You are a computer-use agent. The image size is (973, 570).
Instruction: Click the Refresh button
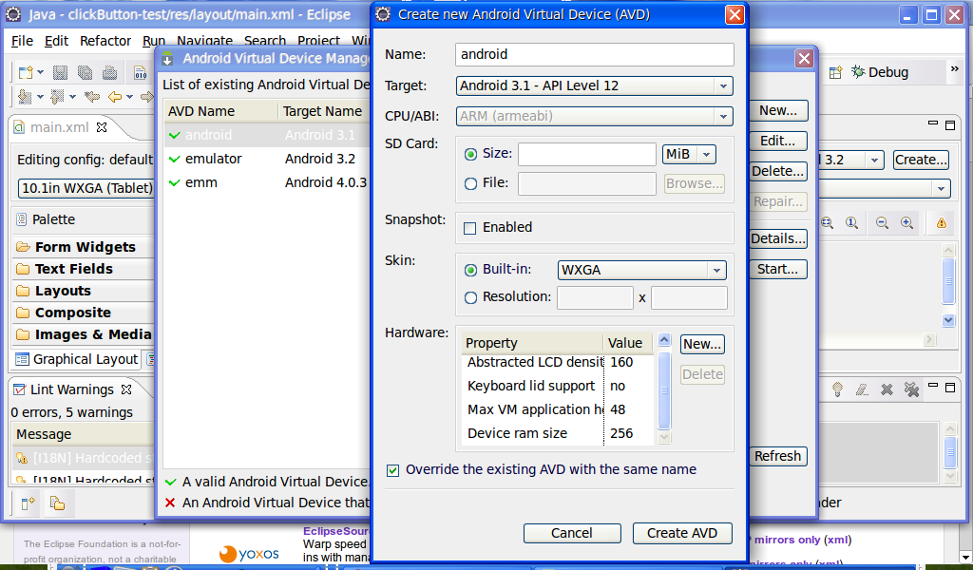(777, 456)
